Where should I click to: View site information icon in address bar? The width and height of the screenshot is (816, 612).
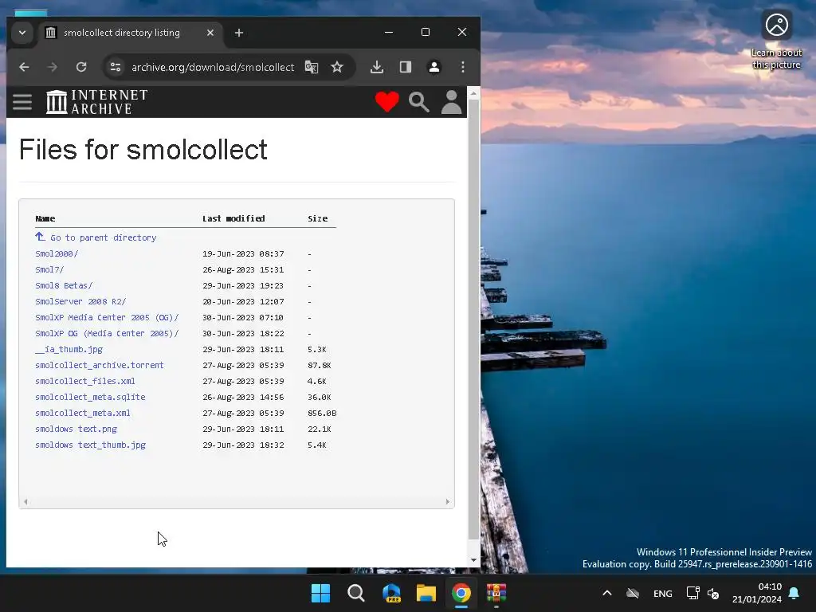point(116,67)
